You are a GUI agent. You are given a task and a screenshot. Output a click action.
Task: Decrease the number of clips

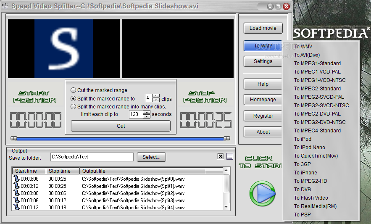tap(156, 100)
